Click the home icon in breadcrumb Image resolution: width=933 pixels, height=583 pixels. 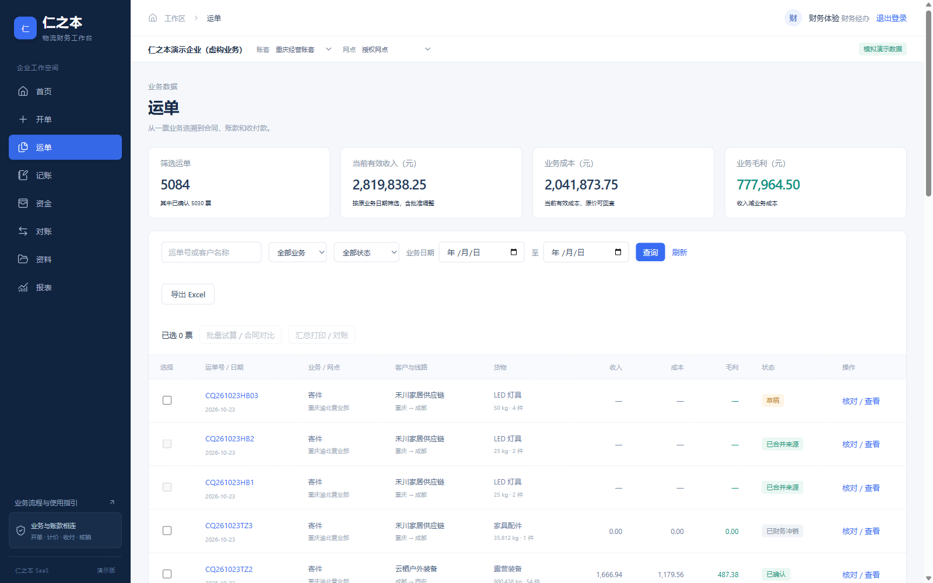(x=153, y=18)
